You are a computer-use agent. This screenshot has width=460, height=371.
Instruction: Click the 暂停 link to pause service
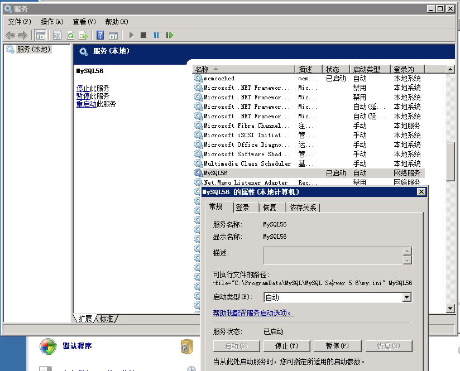coord(83,96)
